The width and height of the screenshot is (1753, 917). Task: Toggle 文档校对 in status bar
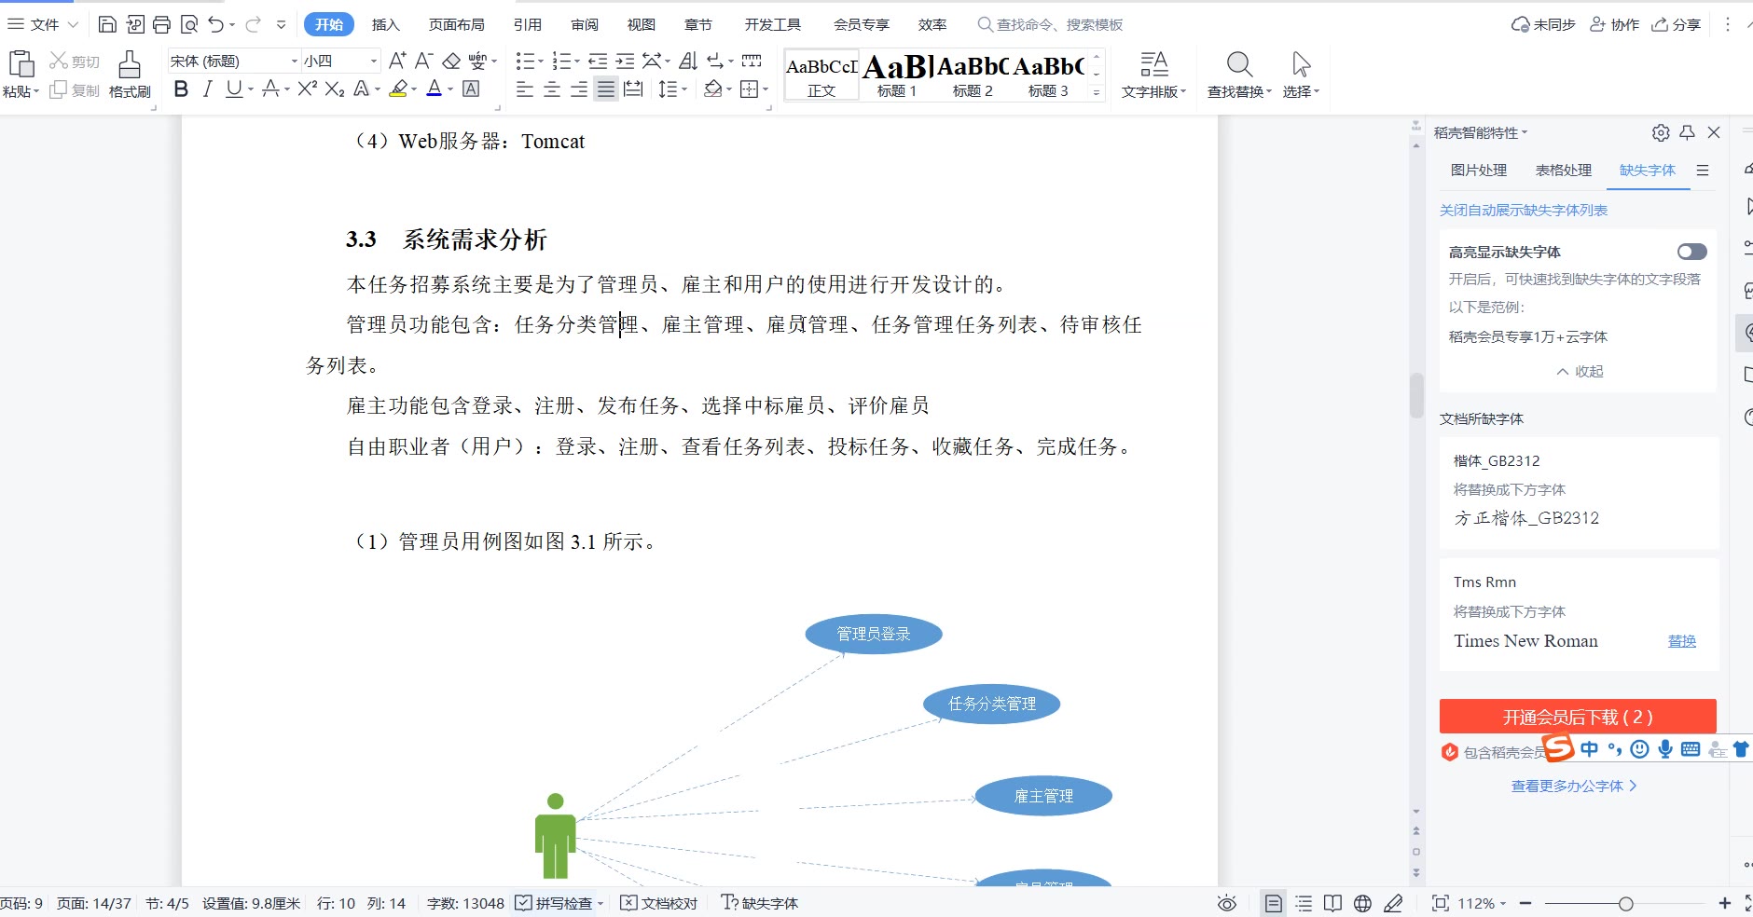point(658,903)
